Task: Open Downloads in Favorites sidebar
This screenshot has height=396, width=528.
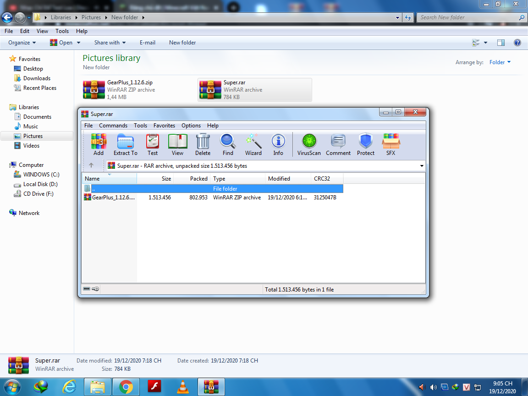Action: 37,78
